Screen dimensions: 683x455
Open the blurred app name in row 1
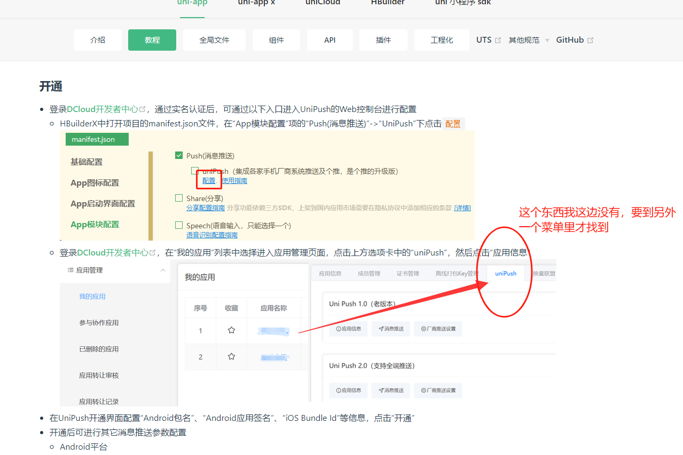coord(273,331)
